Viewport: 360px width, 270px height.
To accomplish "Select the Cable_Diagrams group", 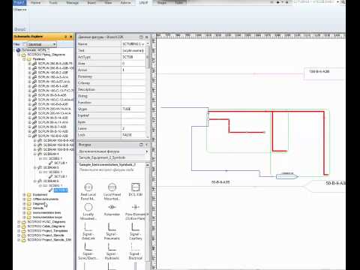I will [x=46, y=226].
